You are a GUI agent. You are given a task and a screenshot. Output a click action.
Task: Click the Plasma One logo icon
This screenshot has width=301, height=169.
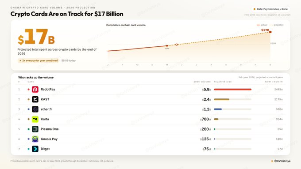click(x=35, y=129)
